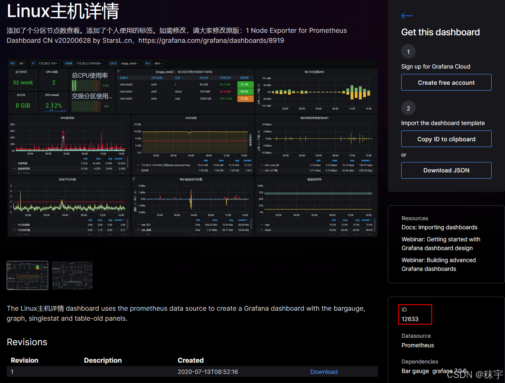Click the Get this dashboard heading
The height and width of the screenshot is (383, 505).
[x=440, y=32]
